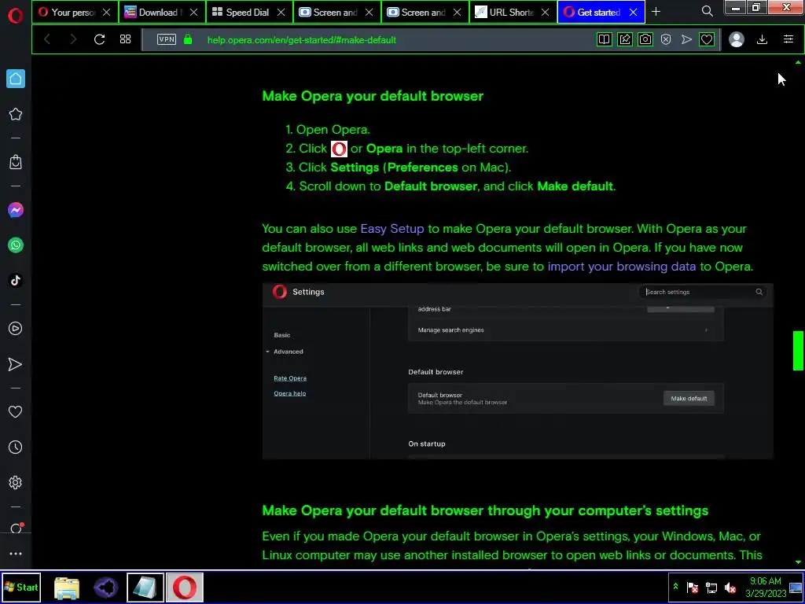
Task: Open the pinboard edit icon
Action: click(625, 39)
